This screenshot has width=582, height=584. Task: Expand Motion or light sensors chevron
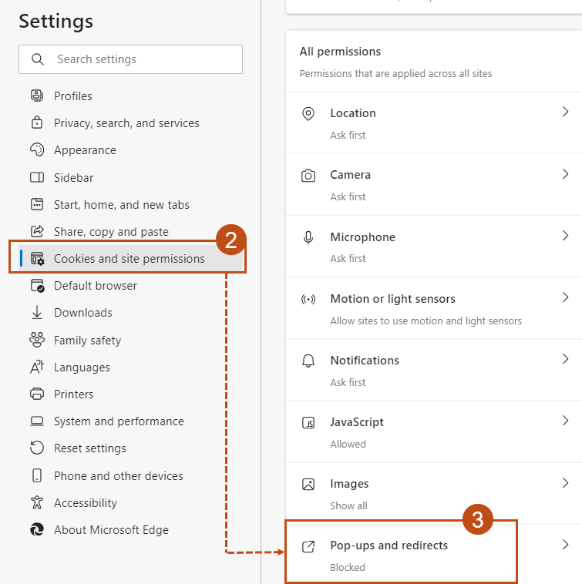[565, 298]
